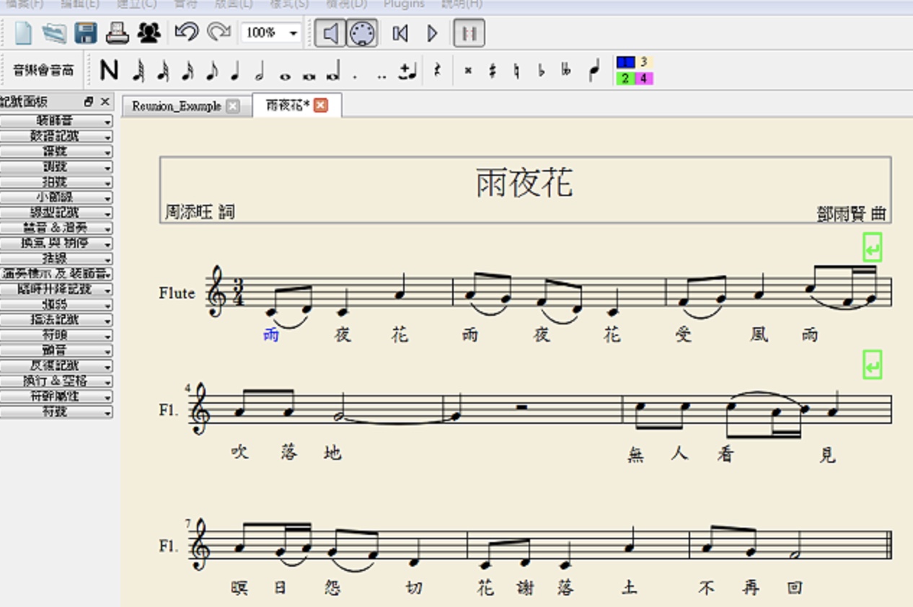
Task: Expand the 換行 & 空格 breaks palette
Action: point(56,381)
